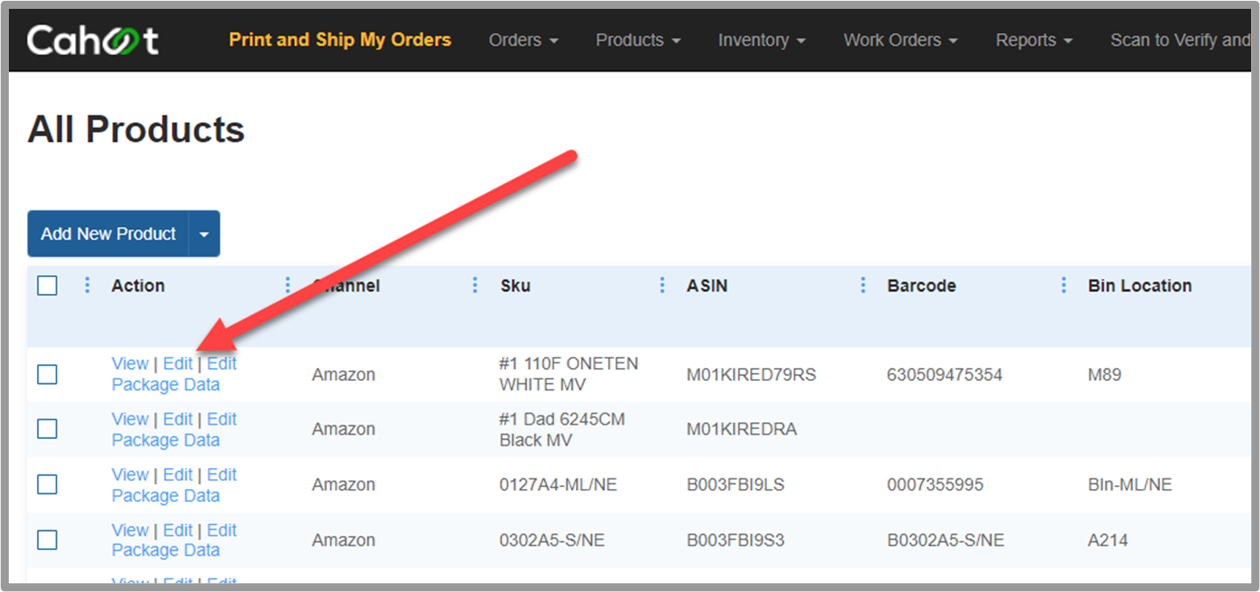Viewport: 1260px width, 592px height.
Task: Select bin location BIn-ML/NE
Action: (x=1129, y=485)
